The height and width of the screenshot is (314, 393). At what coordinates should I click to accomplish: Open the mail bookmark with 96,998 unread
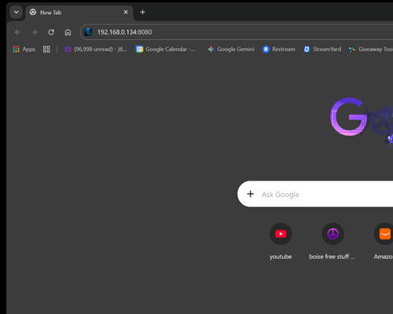(96, 49)
